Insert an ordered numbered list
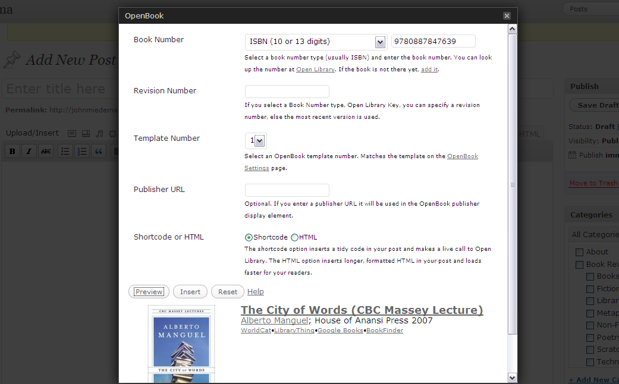 [x=82, y=151]
